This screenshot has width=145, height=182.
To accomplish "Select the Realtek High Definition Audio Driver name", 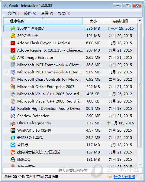I will tap(49, 109).
